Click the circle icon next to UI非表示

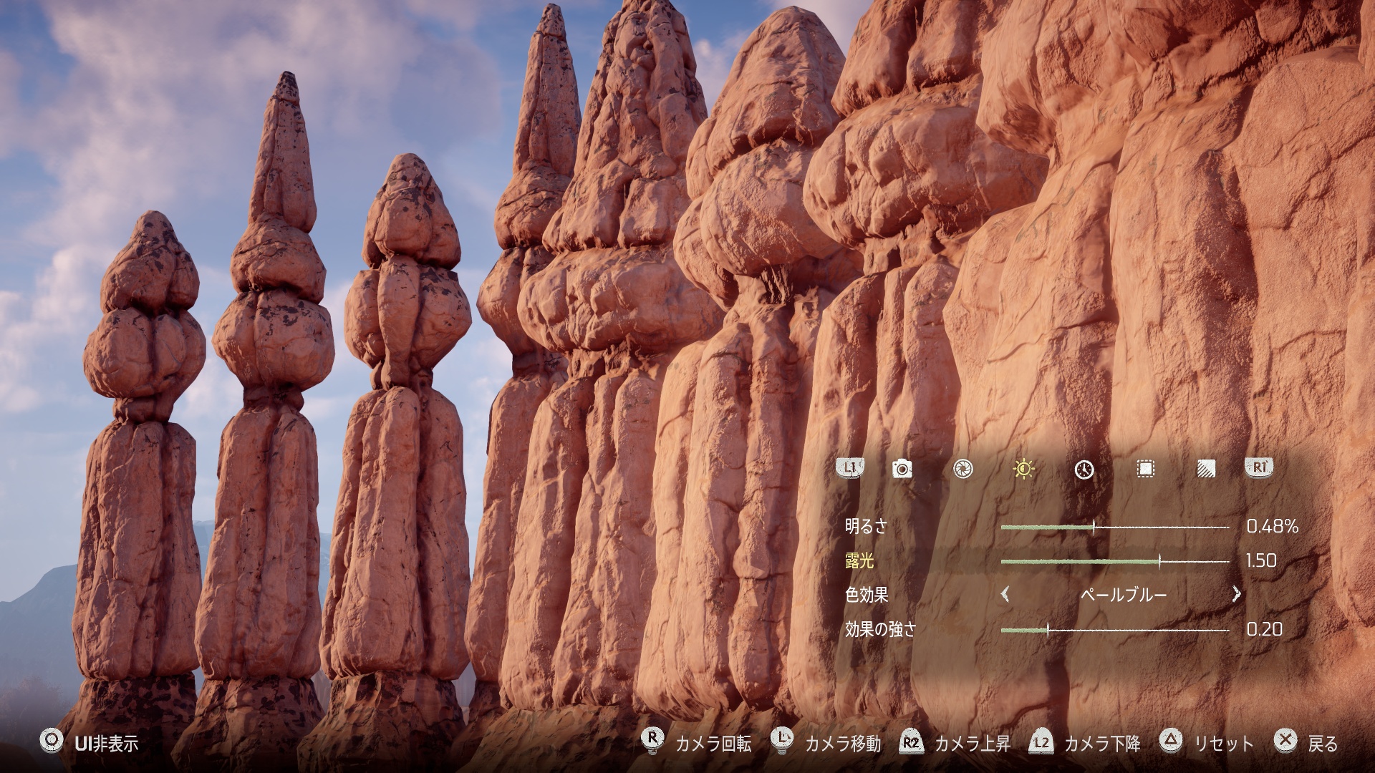click(50, 742)
